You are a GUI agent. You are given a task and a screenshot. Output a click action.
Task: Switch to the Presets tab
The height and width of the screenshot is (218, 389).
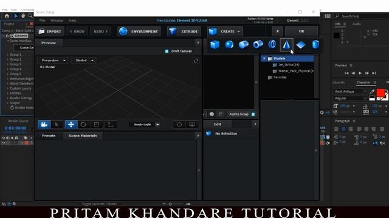[49, 136]
